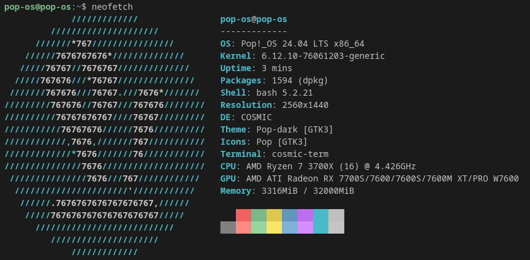Click the red color block in top row
This screenshot has width=530, height=260.
[x=243, y=215]
